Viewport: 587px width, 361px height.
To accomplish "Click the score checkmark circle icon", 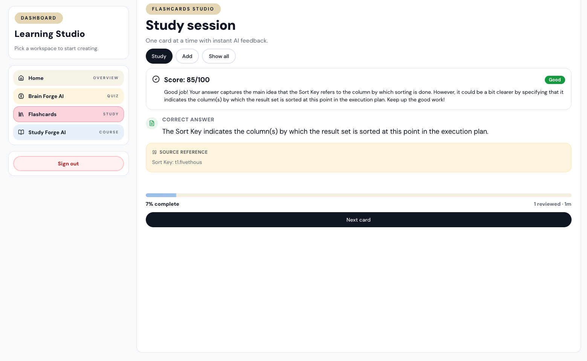I will (156, 80).
